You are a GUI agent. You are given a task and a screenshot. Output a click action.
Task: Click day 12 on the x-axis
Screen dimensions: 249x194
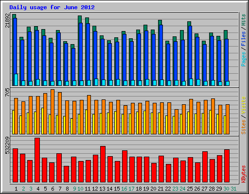(x=95, y=189)
